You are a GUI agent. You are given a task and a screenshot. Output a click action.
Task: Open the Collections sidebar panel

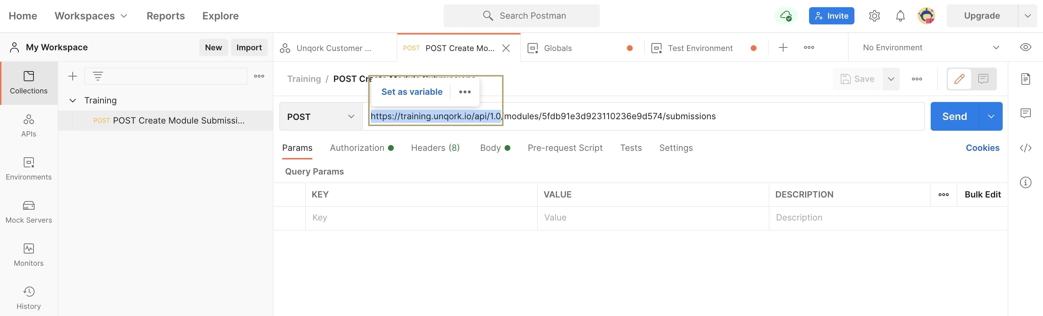pyautogui.click(x=29, y=83)
